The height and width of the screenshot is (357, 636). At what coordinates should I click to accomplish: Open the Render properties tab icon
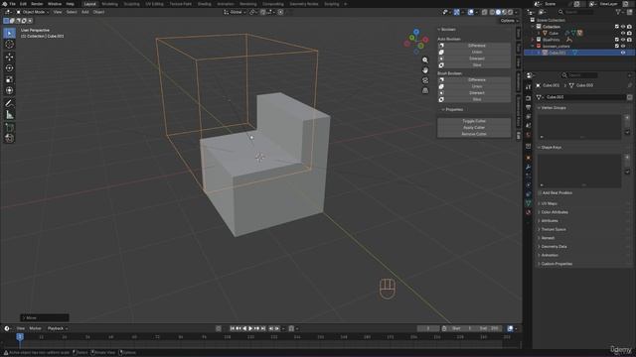coord(528,98)
